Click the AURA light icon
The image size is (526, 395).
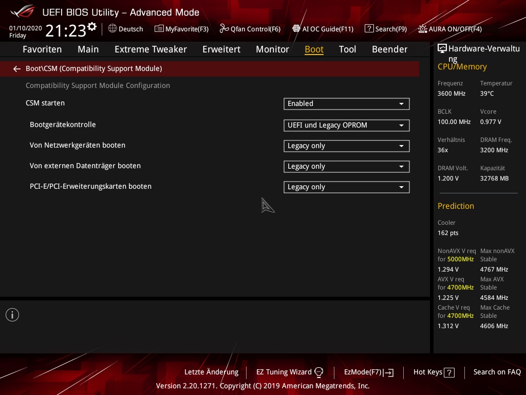click(422, 29)
